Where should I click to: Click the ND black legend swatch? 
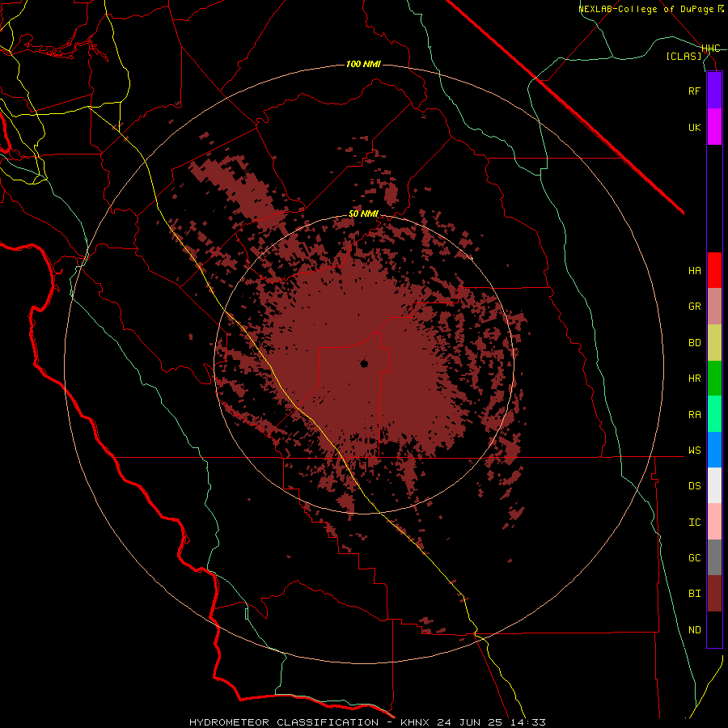coord(714,629)
